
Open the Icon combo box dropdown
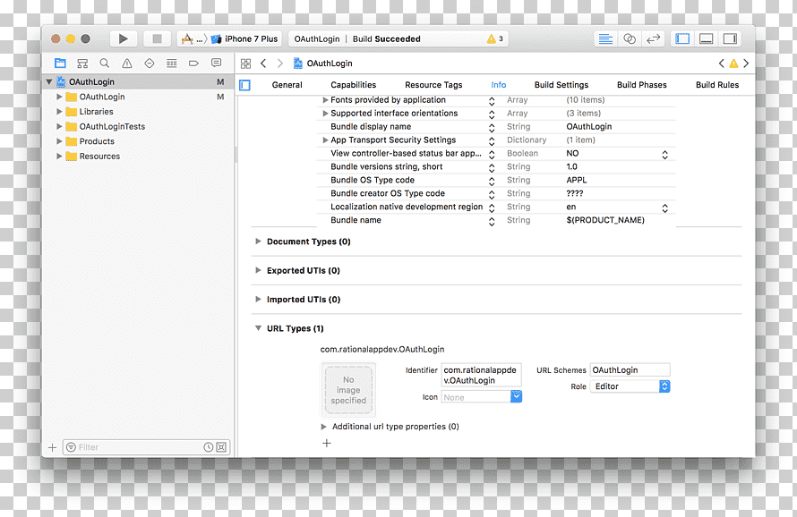click(516, 396)
